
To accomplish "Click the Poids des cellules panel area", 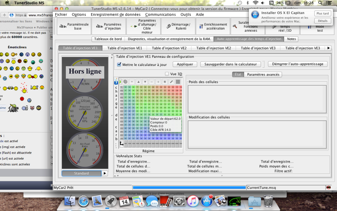I will pos(257,99).
